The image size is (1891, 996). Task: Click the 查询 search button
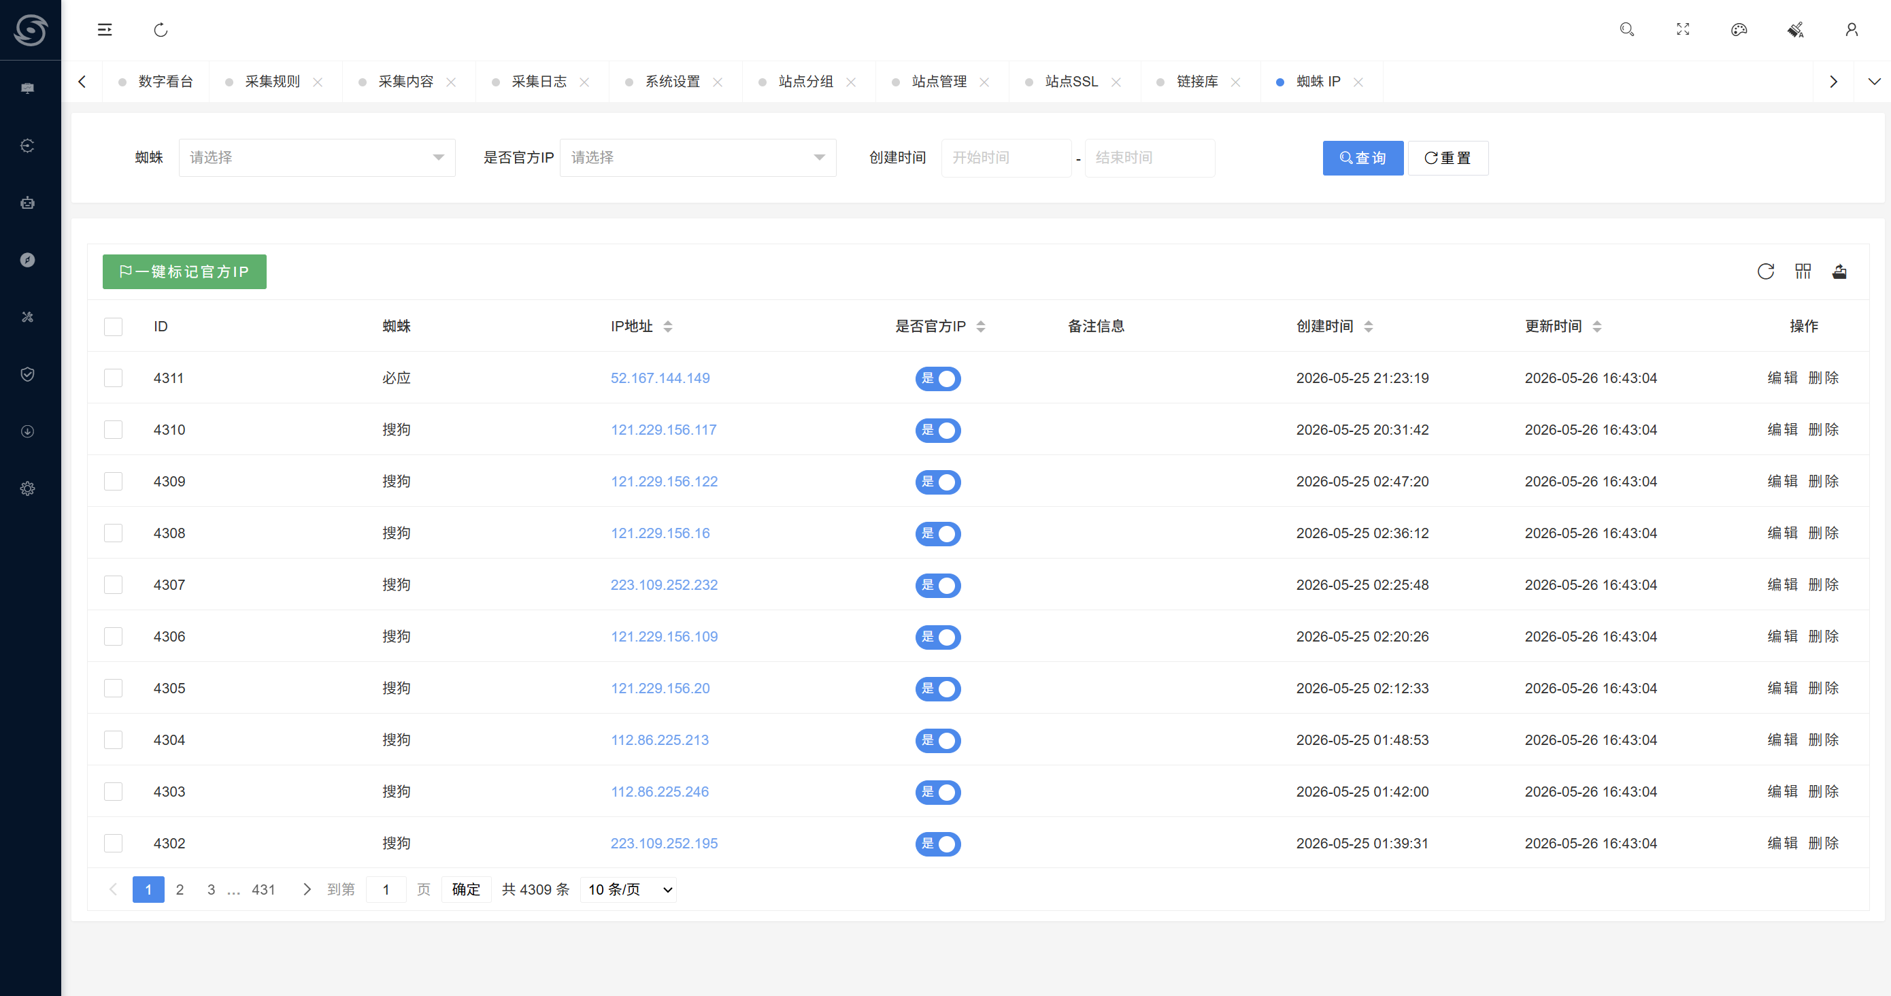pyautogui.click(x=1362, y=158)
